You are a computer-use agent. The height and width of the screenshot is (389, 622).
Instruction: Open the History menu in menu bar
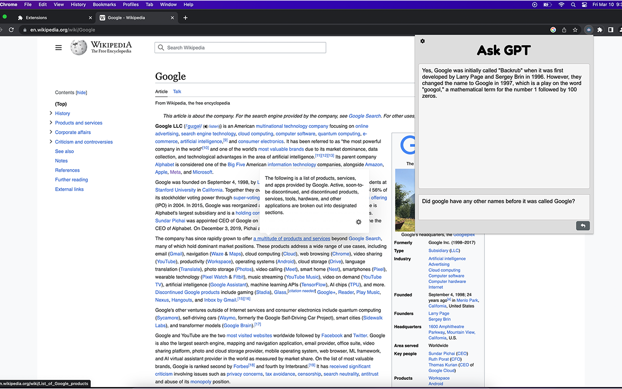(78, 4)
